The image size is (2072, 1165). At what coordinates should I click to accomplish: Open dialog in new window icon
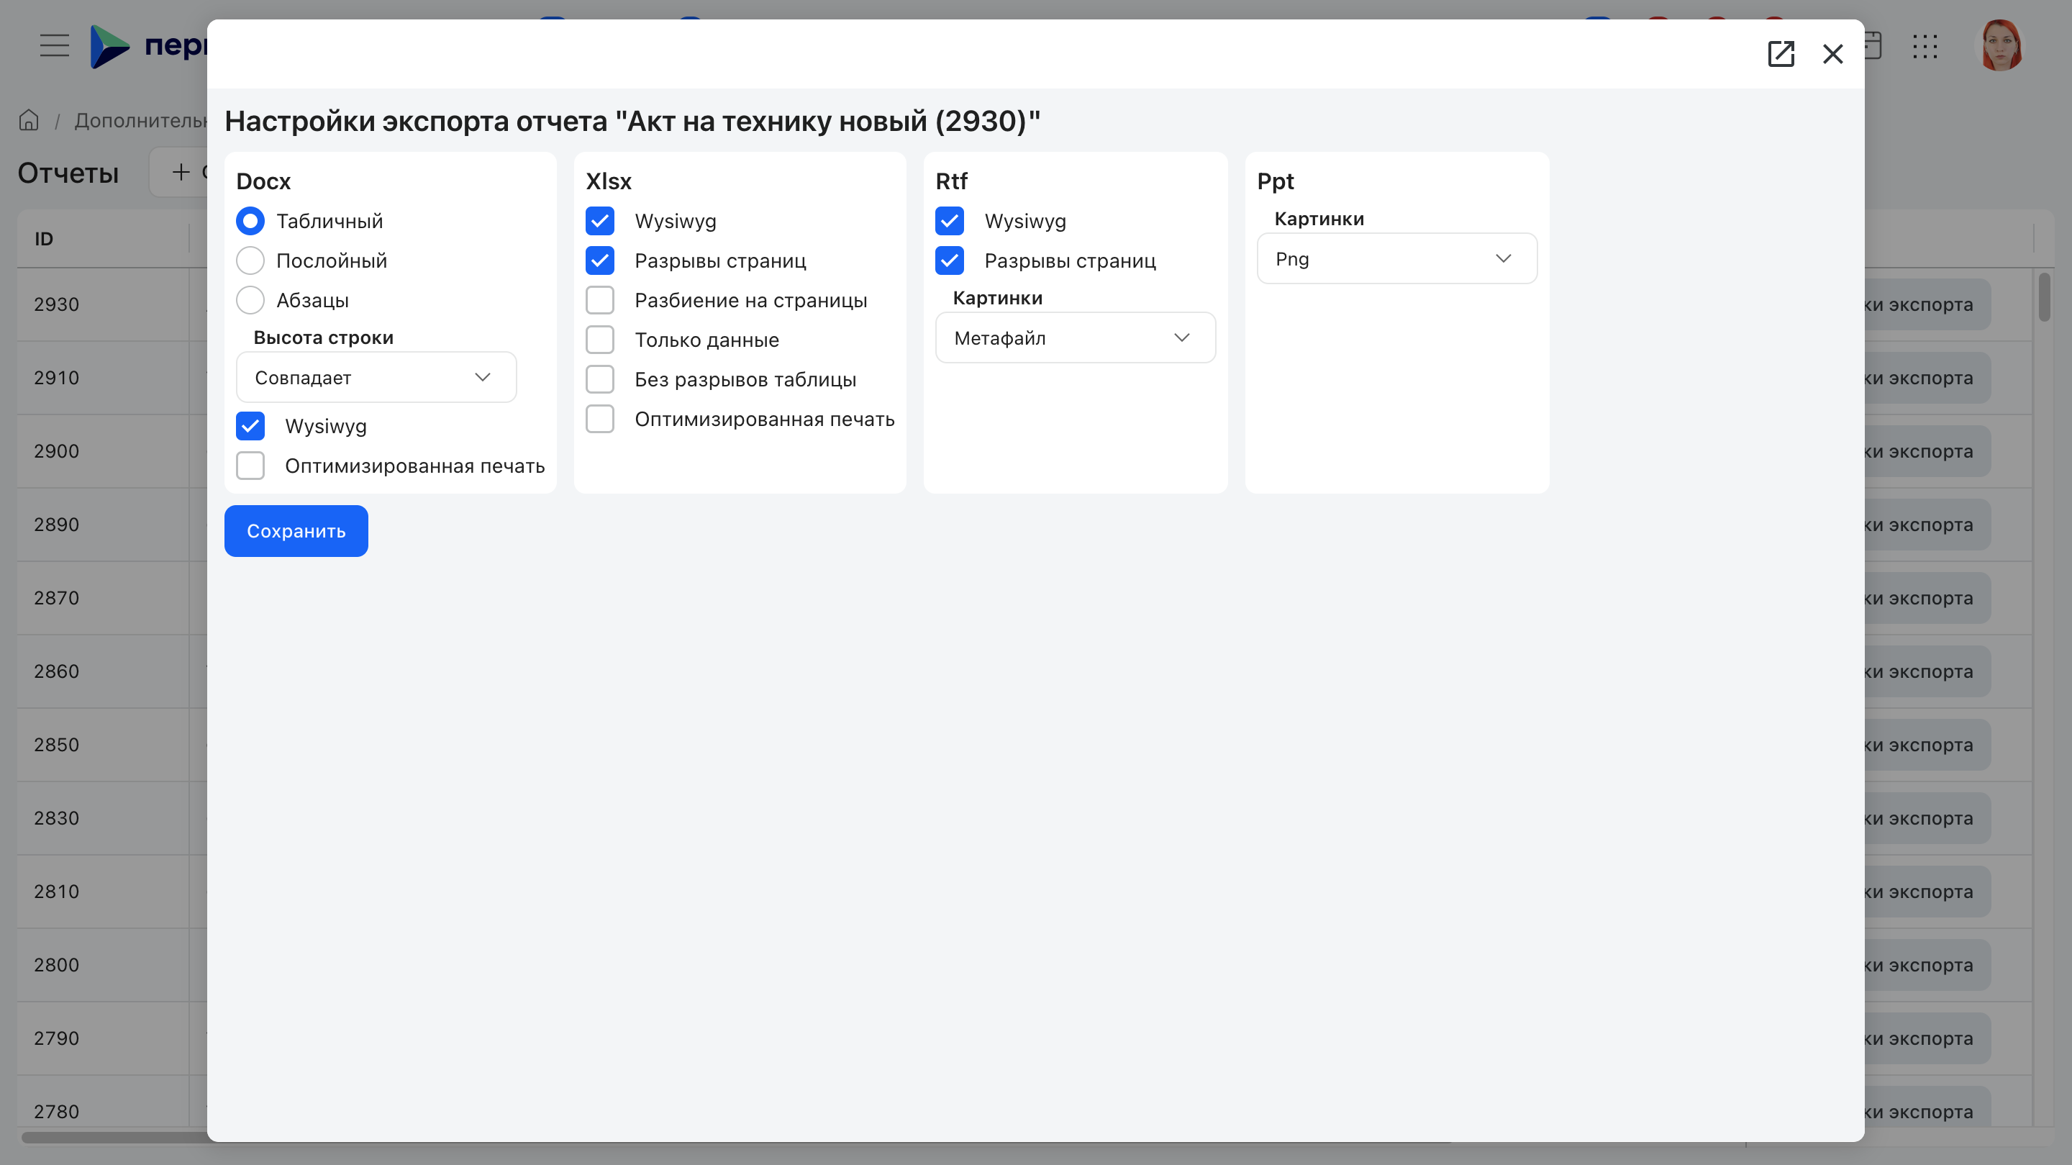pos(1781,54)
